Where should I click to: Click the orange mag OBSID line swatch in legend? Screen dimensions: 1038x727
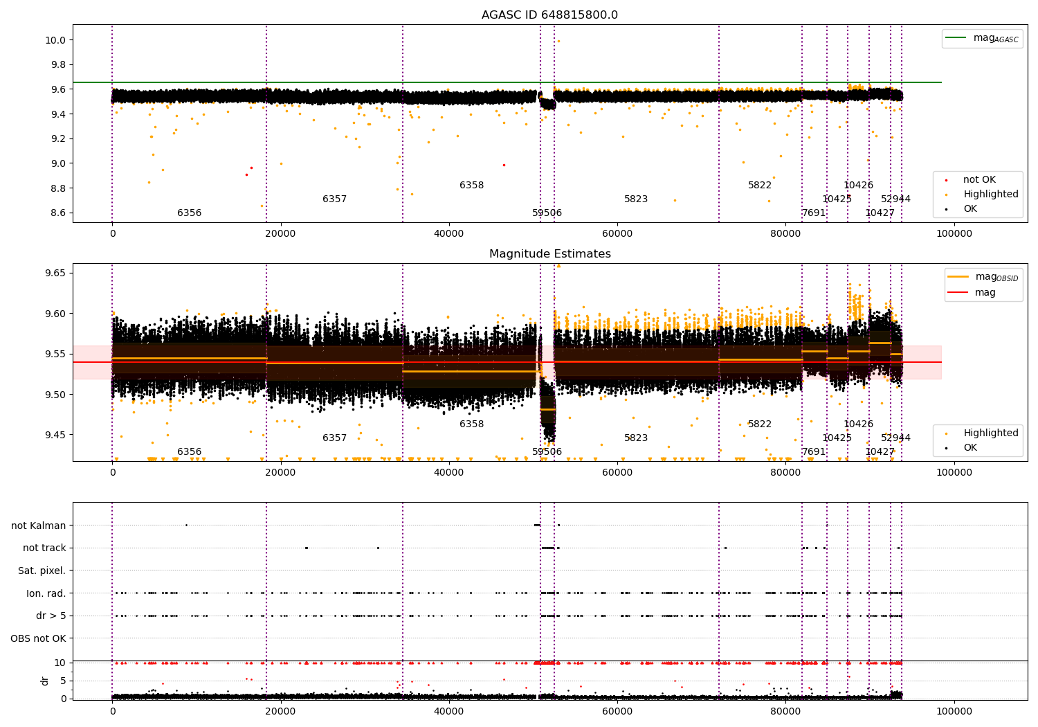pyautogui.click(x=957, y=277)
